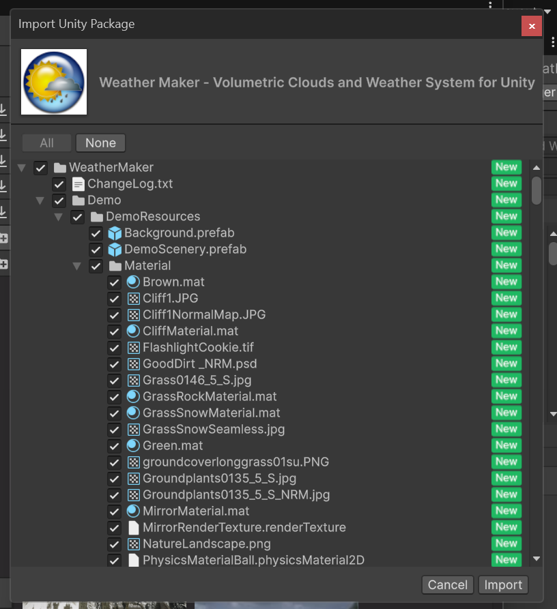Collapse the WeatherMaker root folder
The image size is (557, 609).
[x=22, y=168]
